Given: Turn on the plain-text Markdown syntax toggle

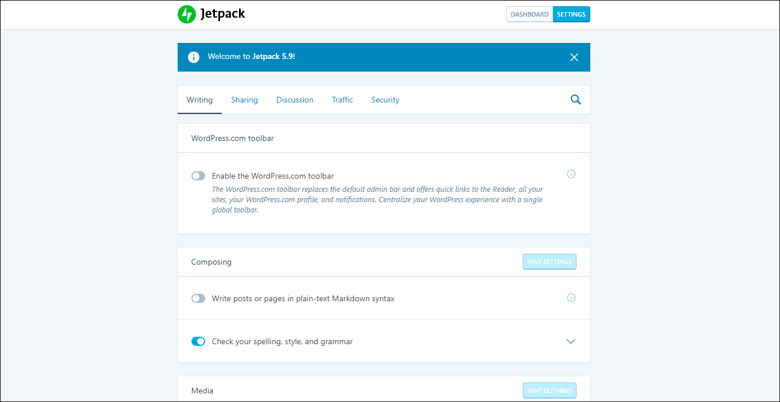Looking at the screenshot, I should click(198, 298).
